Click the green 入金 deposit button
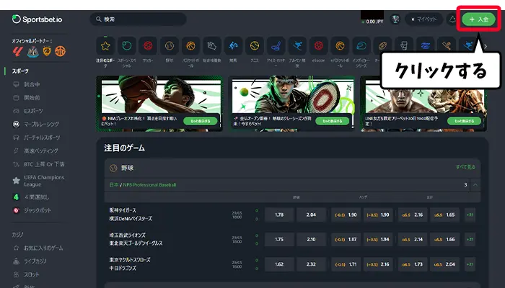This screenshot has height=288, width=505. 478,19
